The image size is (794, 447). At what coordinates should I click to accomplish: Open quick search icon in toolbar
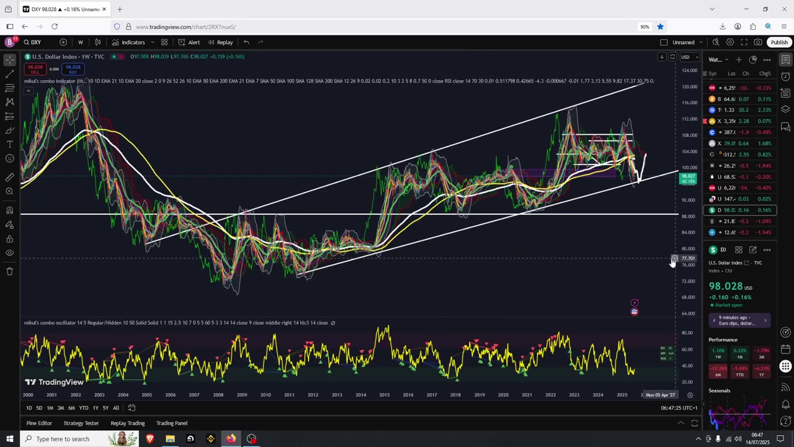click(716, 42)
